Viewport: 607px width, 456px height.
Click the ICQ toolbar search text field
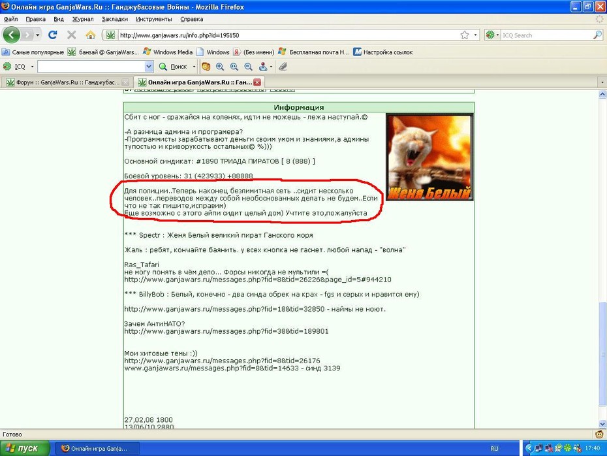[91, 67]
